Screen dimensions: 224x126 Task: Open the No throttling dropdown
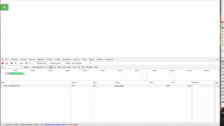point(82,63)
